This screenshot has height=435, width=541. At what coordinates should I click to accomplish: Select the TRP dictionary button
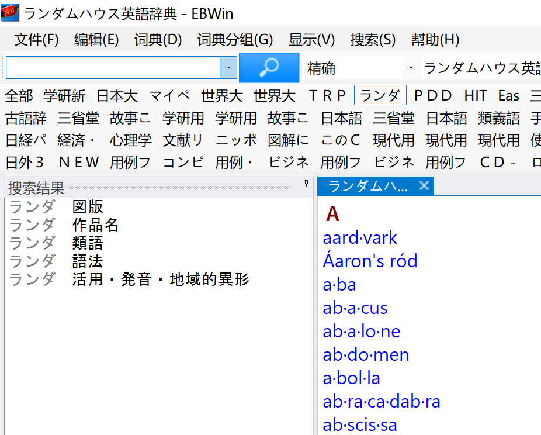click(327, 96)
